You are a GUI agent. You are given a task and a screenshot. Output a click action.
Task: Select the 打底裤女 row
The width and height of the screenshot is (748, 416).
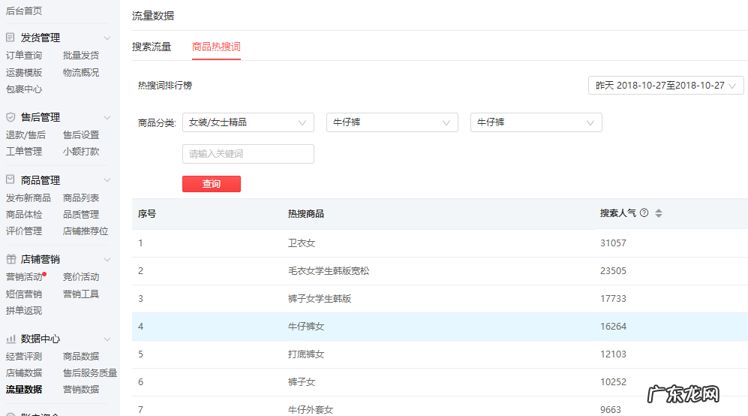(x=440, y=354)
